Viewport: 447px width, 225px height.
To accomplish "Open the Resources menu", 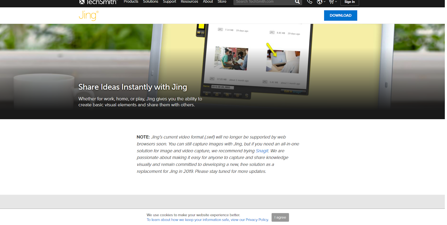I will point(189,2).
